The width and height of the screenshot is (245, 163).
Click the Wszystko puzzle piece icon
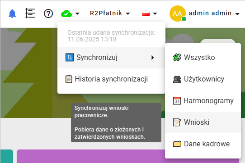177,57
